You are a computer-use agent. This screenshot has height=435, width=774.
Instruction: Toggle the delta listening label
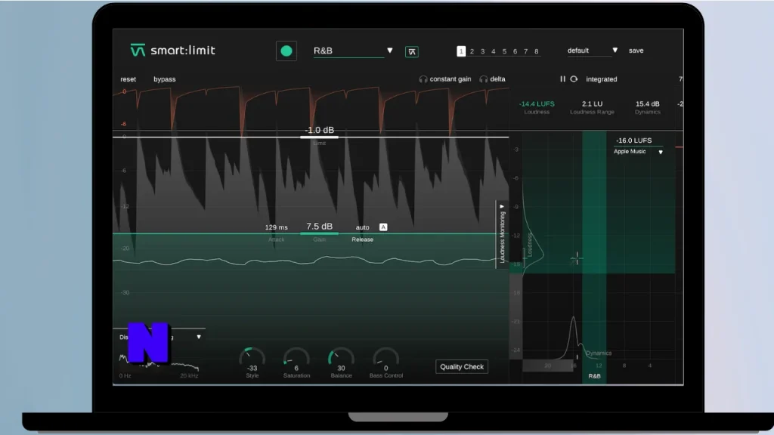click(497, 79)
